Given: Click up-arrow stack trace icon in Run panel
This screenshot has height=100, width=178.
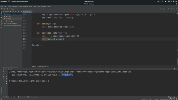Looking at the screenshot, I should (x=6, y=72).
